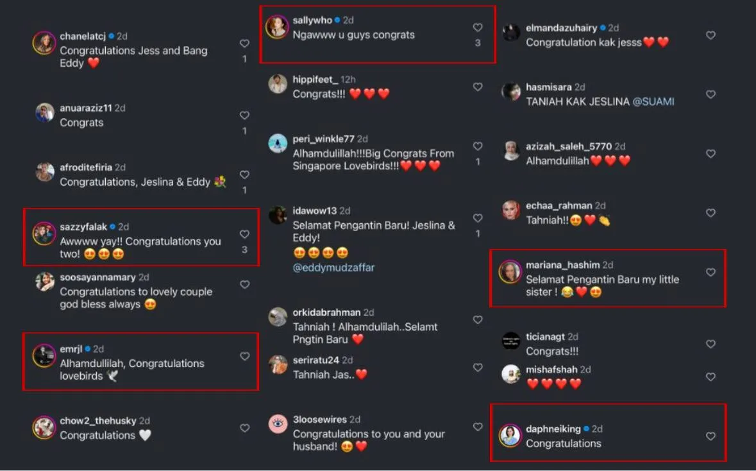View daphneiking's profile avatar

point(510,435)
